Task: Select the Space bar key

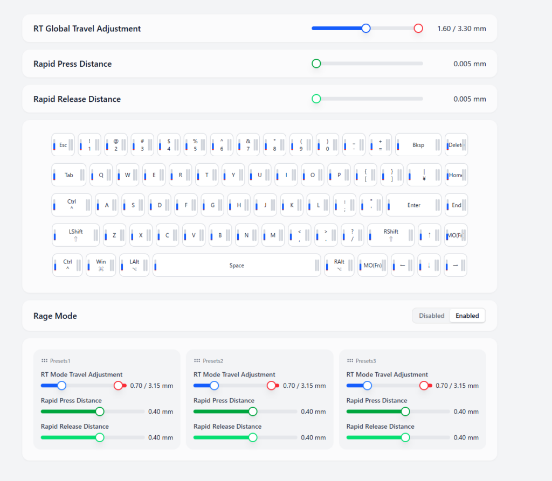Action: pyautogui.click(x=237, y=266)
